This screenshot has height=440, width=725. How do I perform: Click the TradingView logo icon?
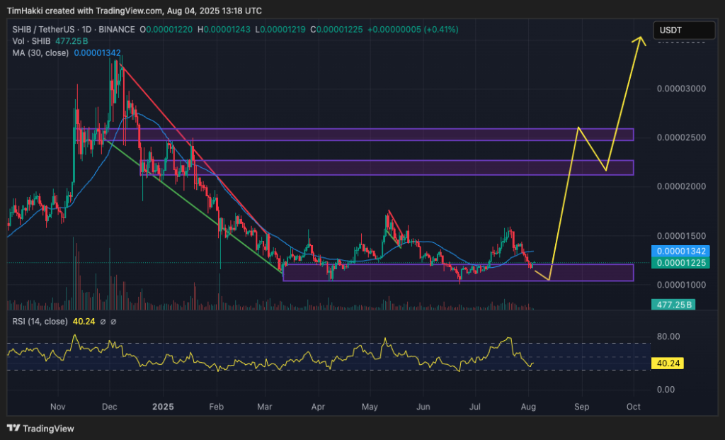[x=15, y=429]
